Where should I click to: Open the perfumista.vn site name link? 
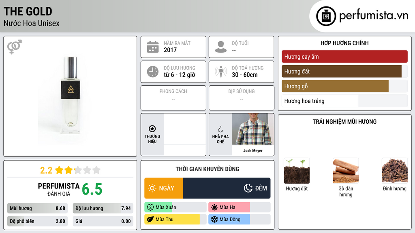click(374, 16)
